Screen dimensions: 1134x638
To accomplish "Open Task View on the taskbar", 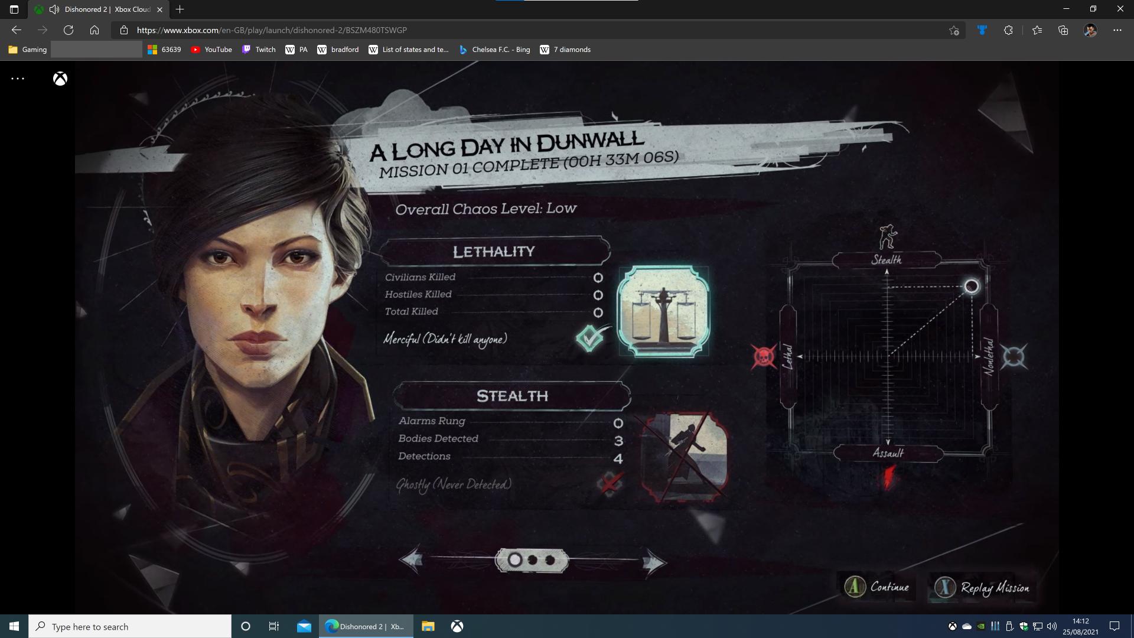I will pyautogui.click(x=273, y=626).
